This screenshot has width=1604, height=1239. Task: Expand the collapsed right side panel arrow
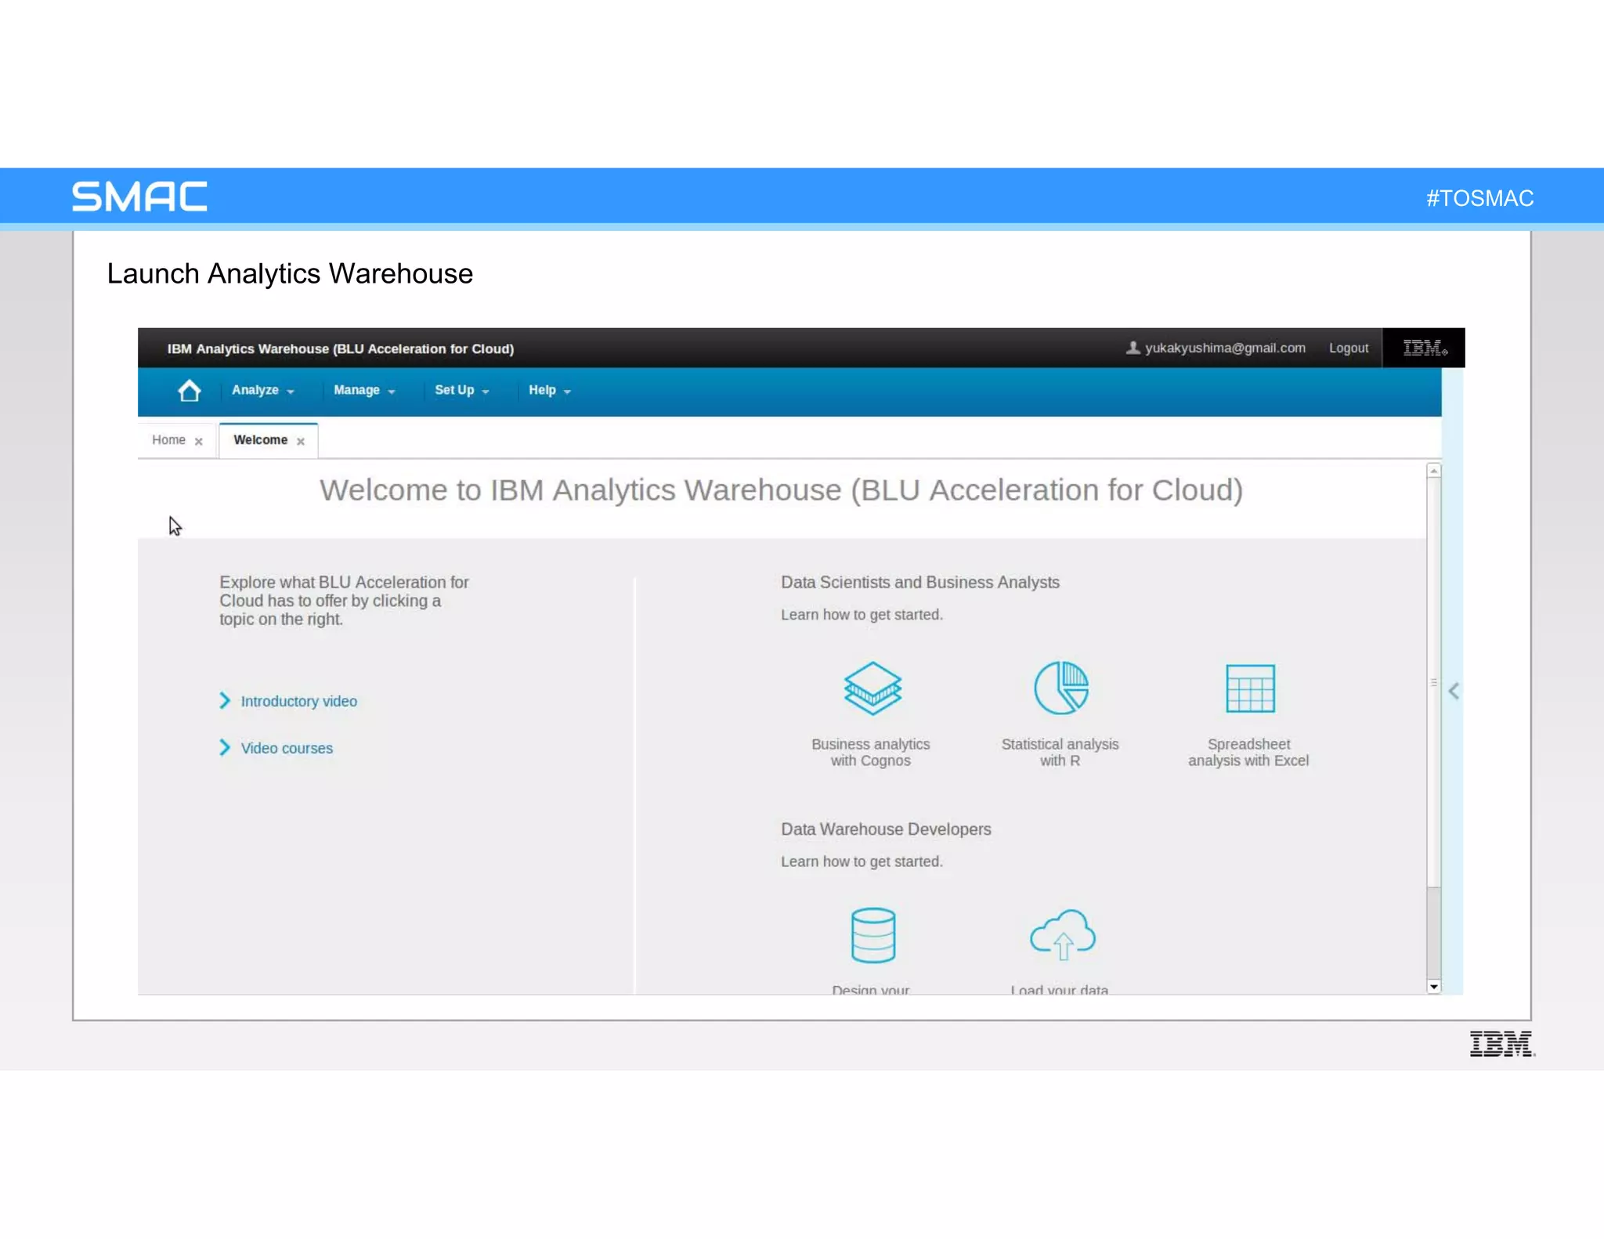pyautogui.click(x=1454, y=691)
